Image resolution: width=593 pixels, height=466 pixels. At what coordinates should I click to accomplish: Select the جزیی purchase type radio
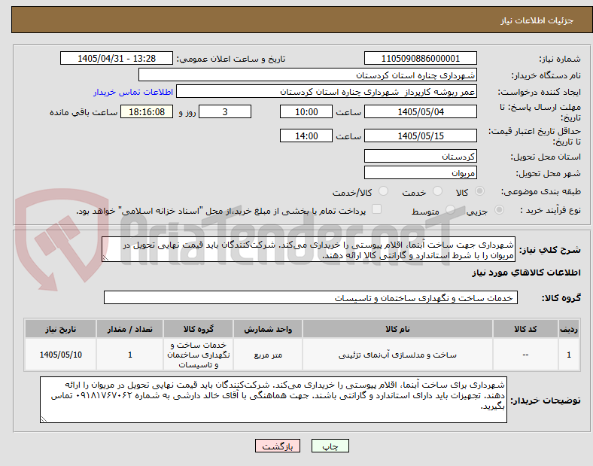(499, 209)
